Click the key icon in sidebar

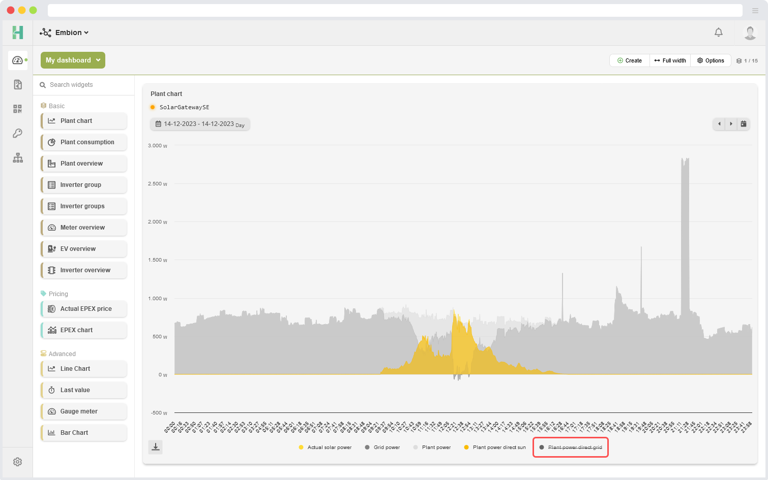pos(18,133)
